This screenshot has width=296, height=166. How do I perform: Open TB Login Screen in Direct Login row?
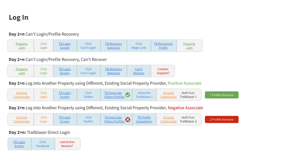(x=19, y=144)
